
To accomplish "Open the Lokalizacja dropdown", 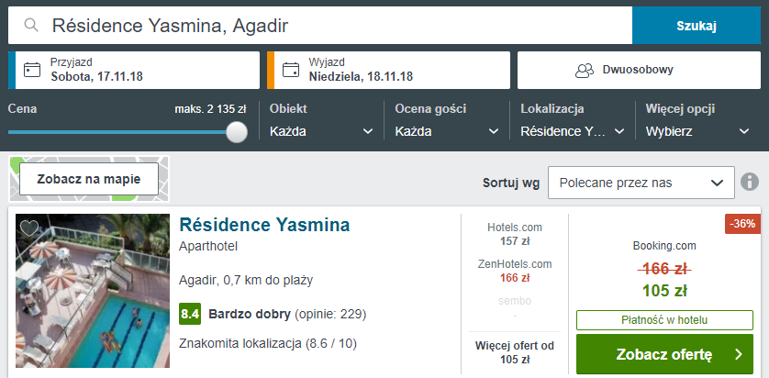I will (573, 131).
